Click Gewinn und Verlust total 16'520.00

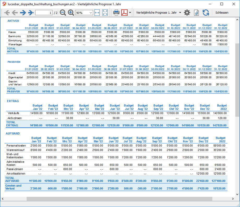219,188
